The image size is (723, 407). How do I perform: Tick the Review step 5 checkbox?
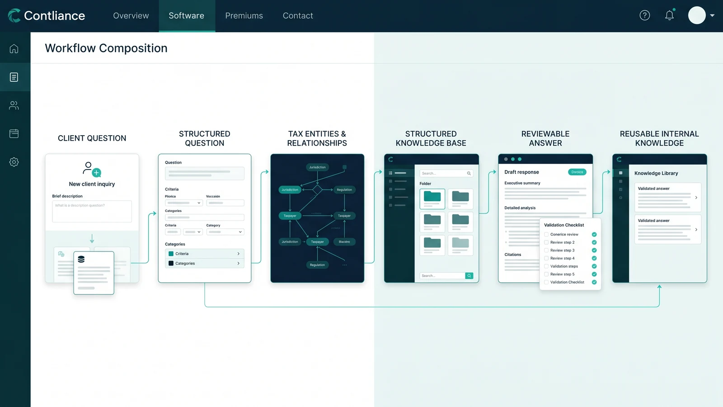coord(546,274)
